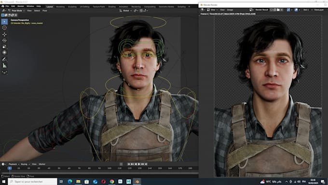Open the Image menu in Blender Render window
Viewport: 328px width, 185px height.
(230, 10)
